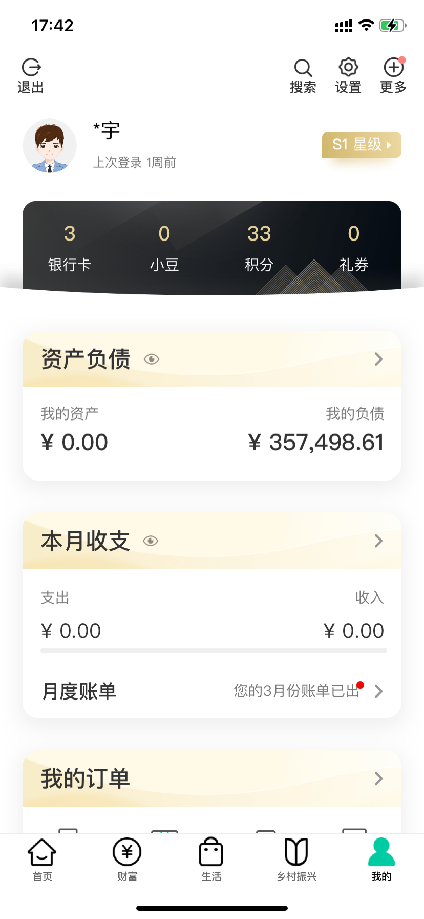The height and width of the screenshot is (919, 424).
Task: Expand the 资产负债 chevron arrow
Action: click(x=378, y=359)
